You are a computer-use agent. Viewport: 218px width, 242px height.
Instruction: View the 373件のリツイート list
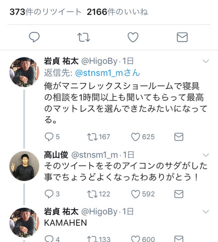pos(45,12)
